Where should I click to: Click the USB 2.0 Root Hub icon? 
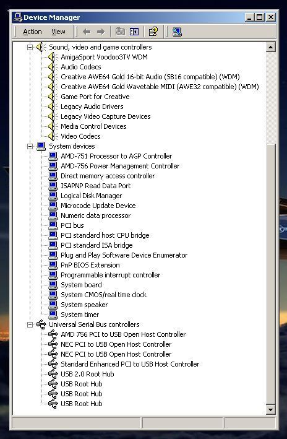tap(53, 374)
